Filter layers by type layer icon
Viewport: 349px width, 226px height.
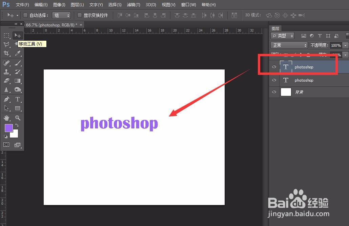click(320, 36)
